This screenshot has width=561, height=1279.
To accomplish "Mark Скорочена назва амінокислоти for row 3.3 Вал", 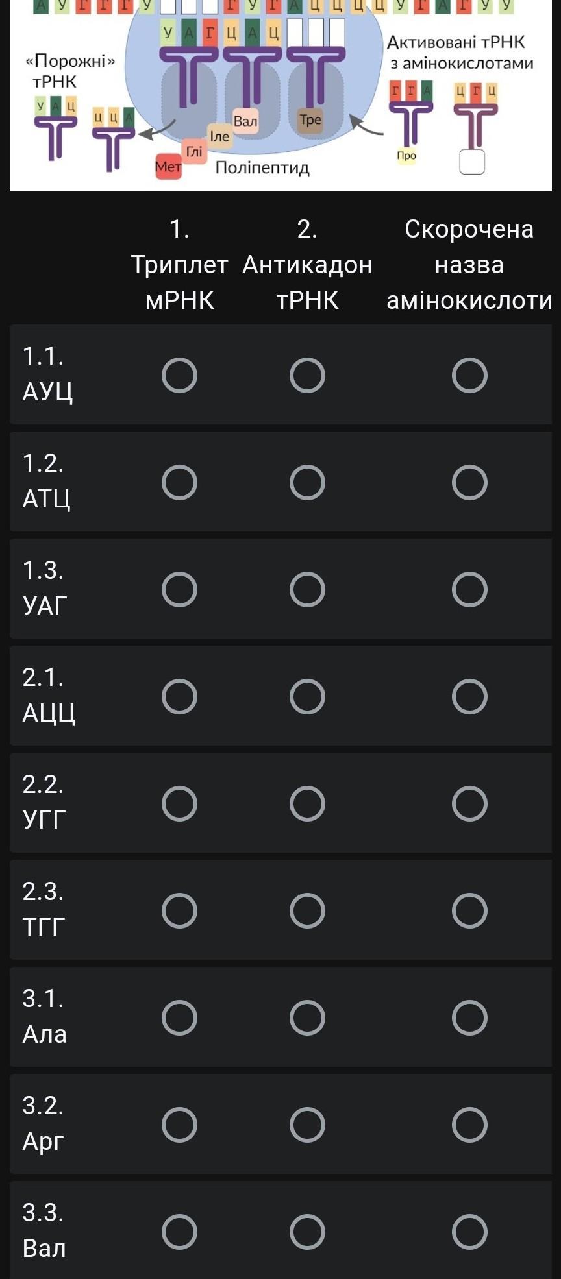I will (x=469, y=1232).
